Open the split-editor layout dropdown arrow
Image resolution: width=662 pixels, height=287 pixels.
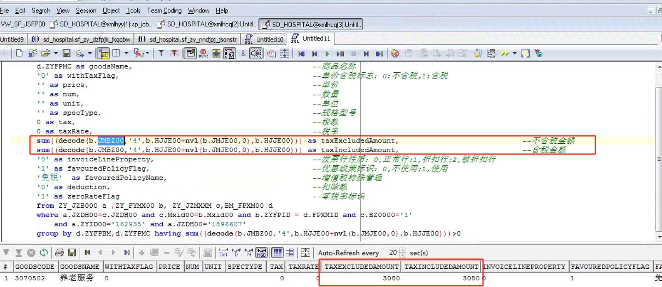pos(126,53)
